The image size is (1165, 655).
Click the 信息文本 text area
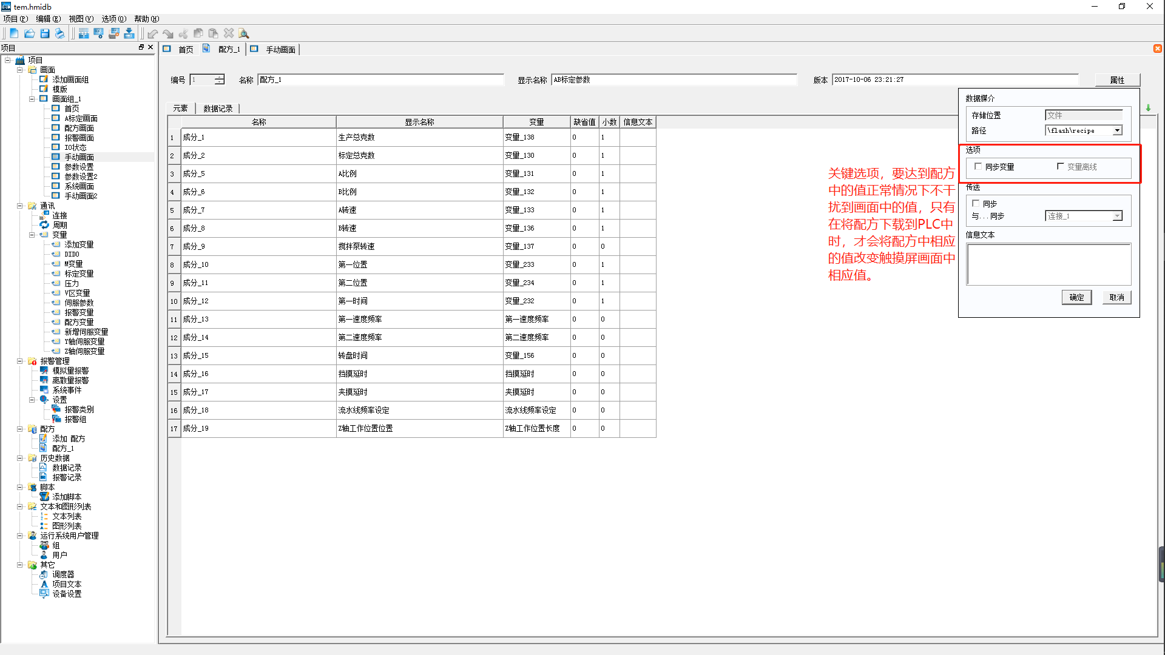[1048, 264]
